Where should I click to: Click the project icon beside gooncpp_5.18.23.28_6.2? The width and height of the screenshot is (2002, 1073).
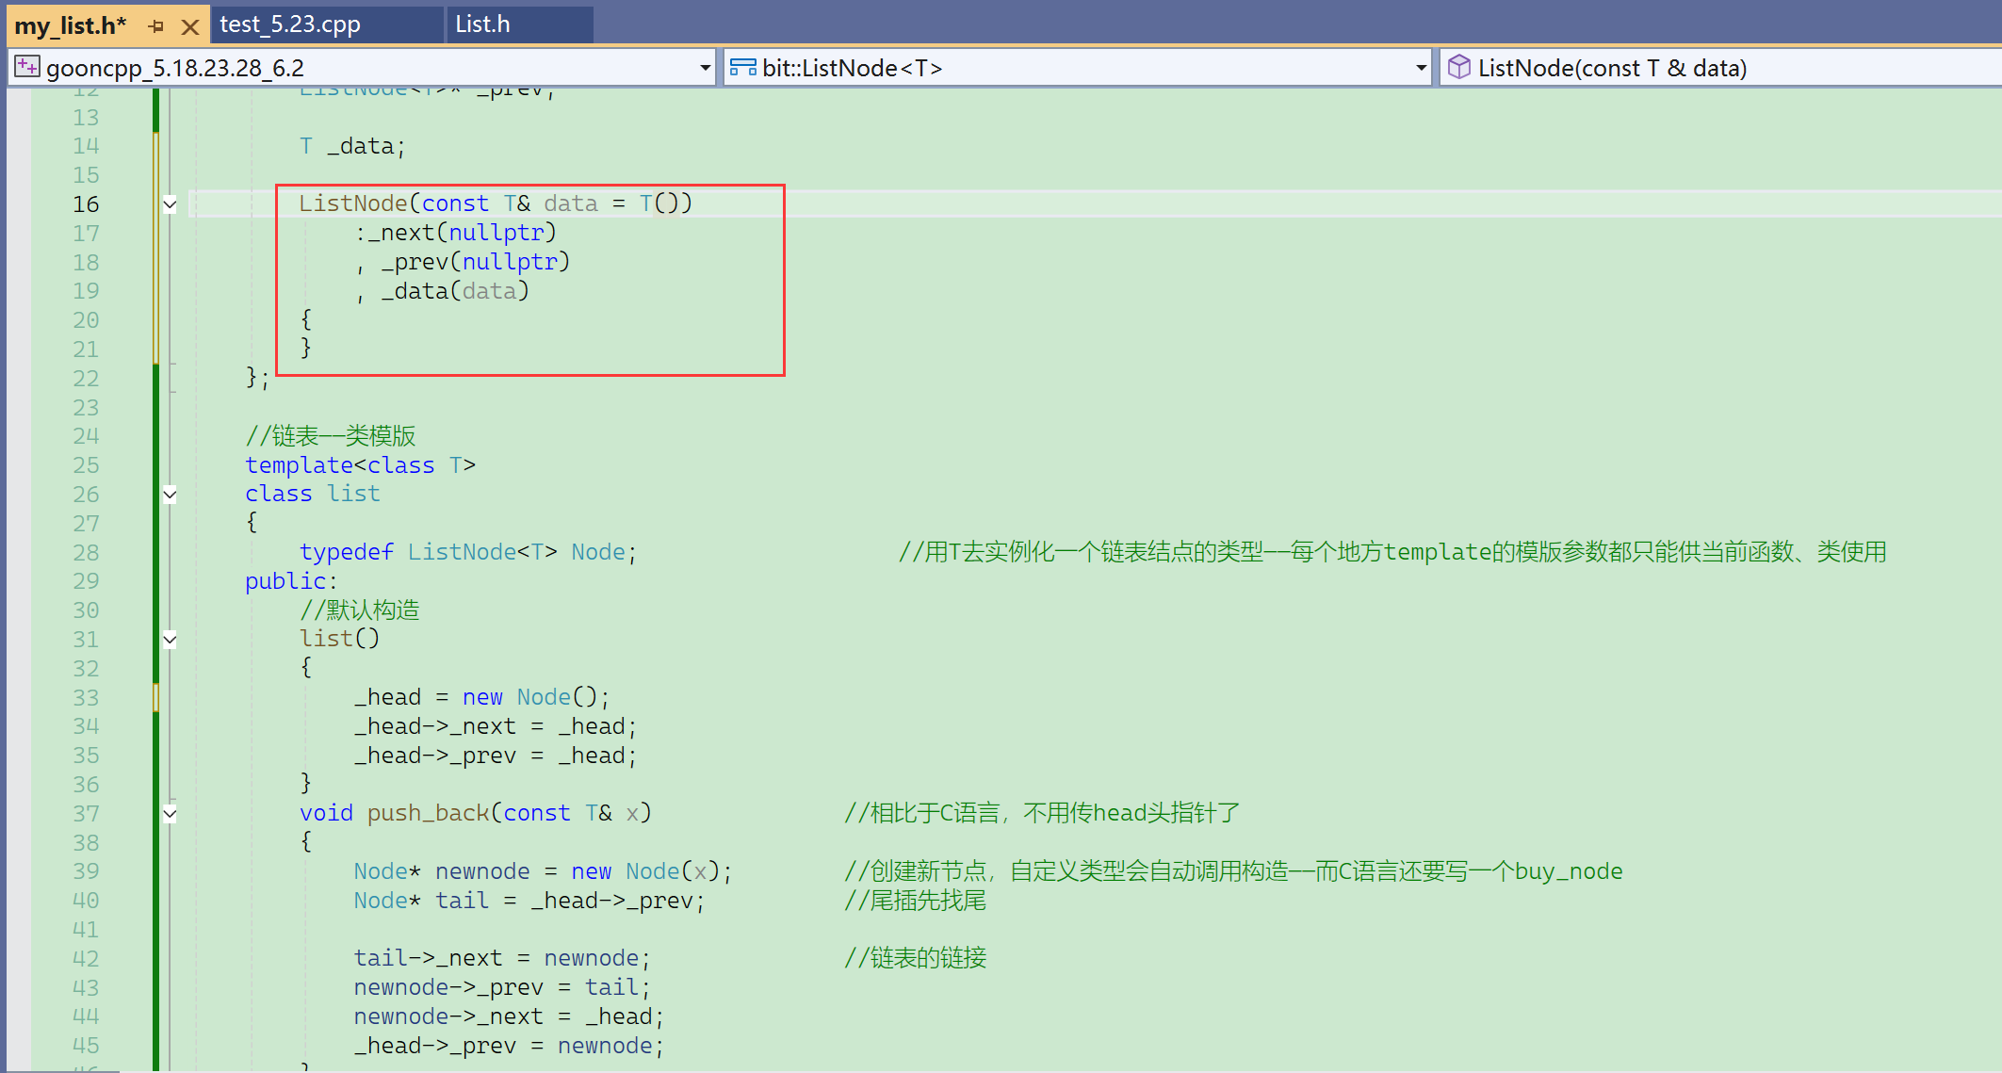[x=26, y=67]
